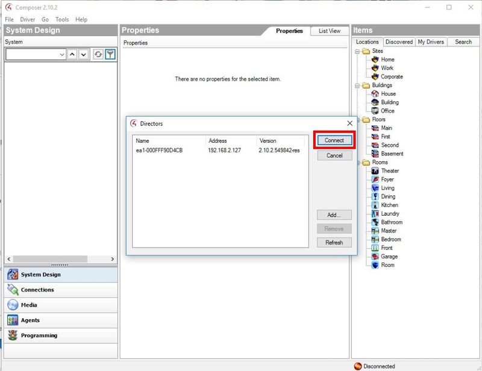Open the Search tab in Items
The height and width of the screenshot is (371, 482).
463,42
